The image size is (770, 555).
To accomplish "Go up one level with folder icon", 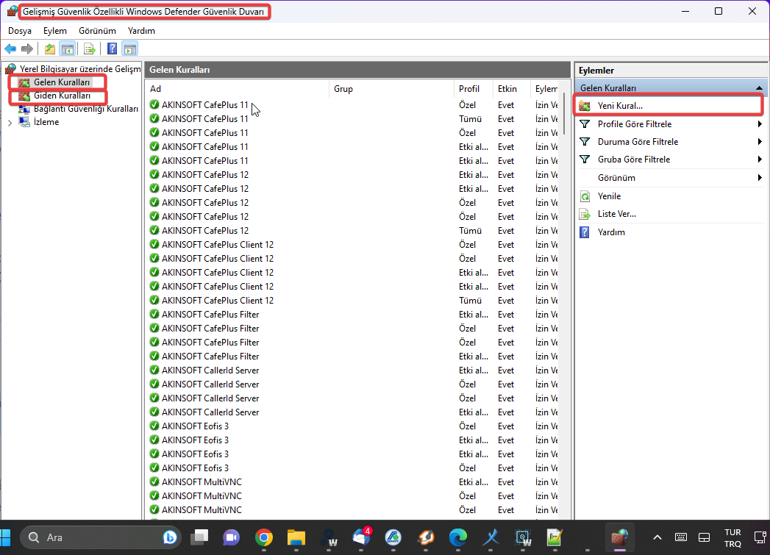I will click(49, 49).
